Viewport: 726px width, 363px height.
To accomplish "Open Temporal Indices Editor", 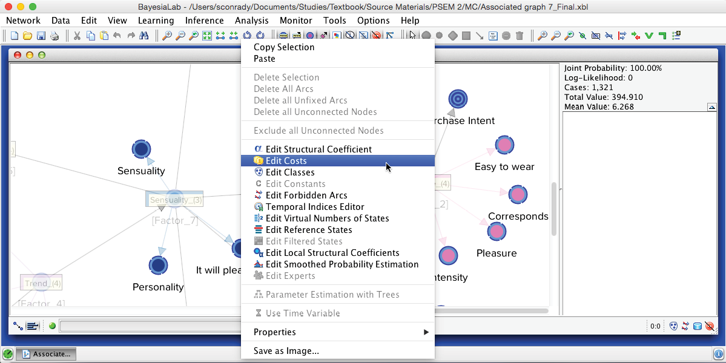I will [x=337, y=207].
